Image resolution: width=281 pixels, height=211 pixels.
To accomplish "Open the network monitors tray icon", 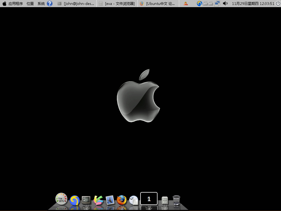I will (217, 3).
